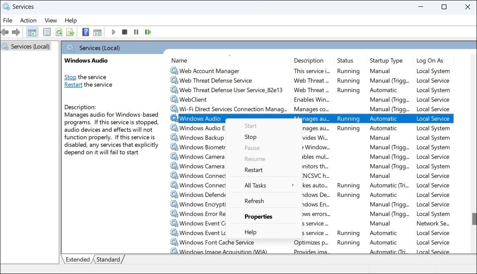Image resolution: width=477 pixels, height=274 pixels.
Task: Switch to the Standard tab
Action: click(108, 259)
